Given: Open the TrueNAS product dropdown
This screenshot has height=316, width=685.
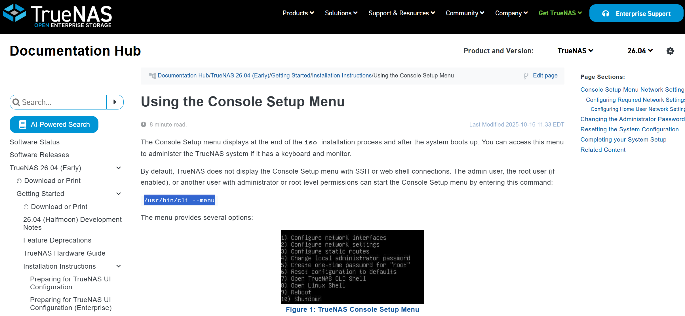Looking at the screenshot, I should click(x=575, y=51).
